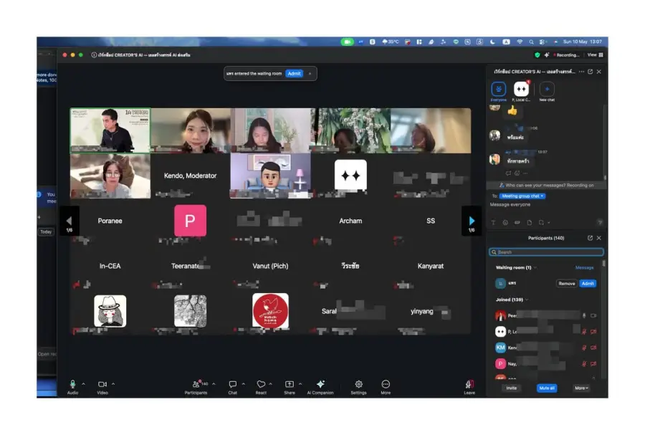Expand audio options arrow next to Audio
645x435 pixels.
84,384
